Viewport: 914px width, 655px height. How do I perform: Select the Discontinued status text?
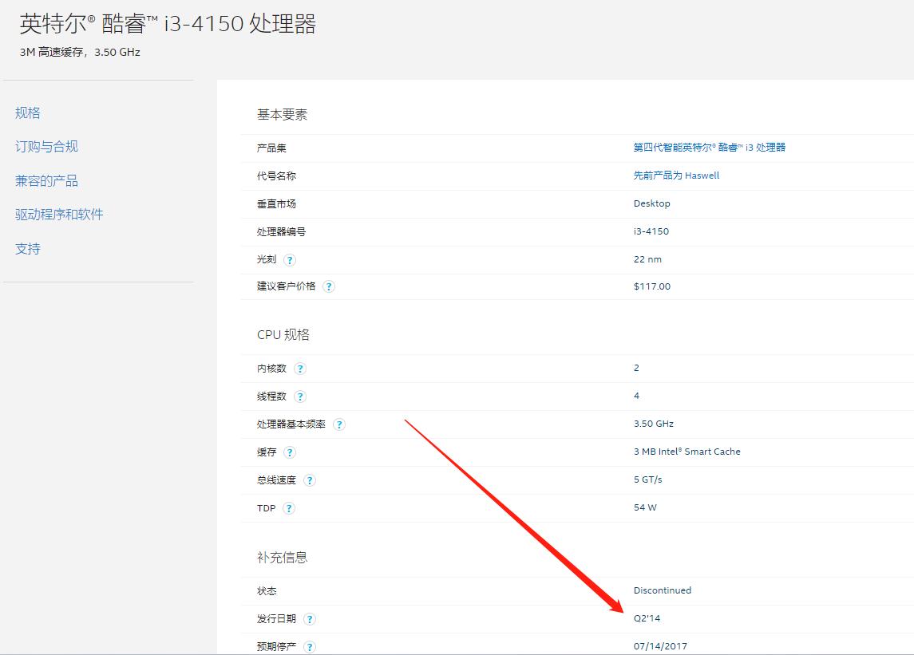662,590
